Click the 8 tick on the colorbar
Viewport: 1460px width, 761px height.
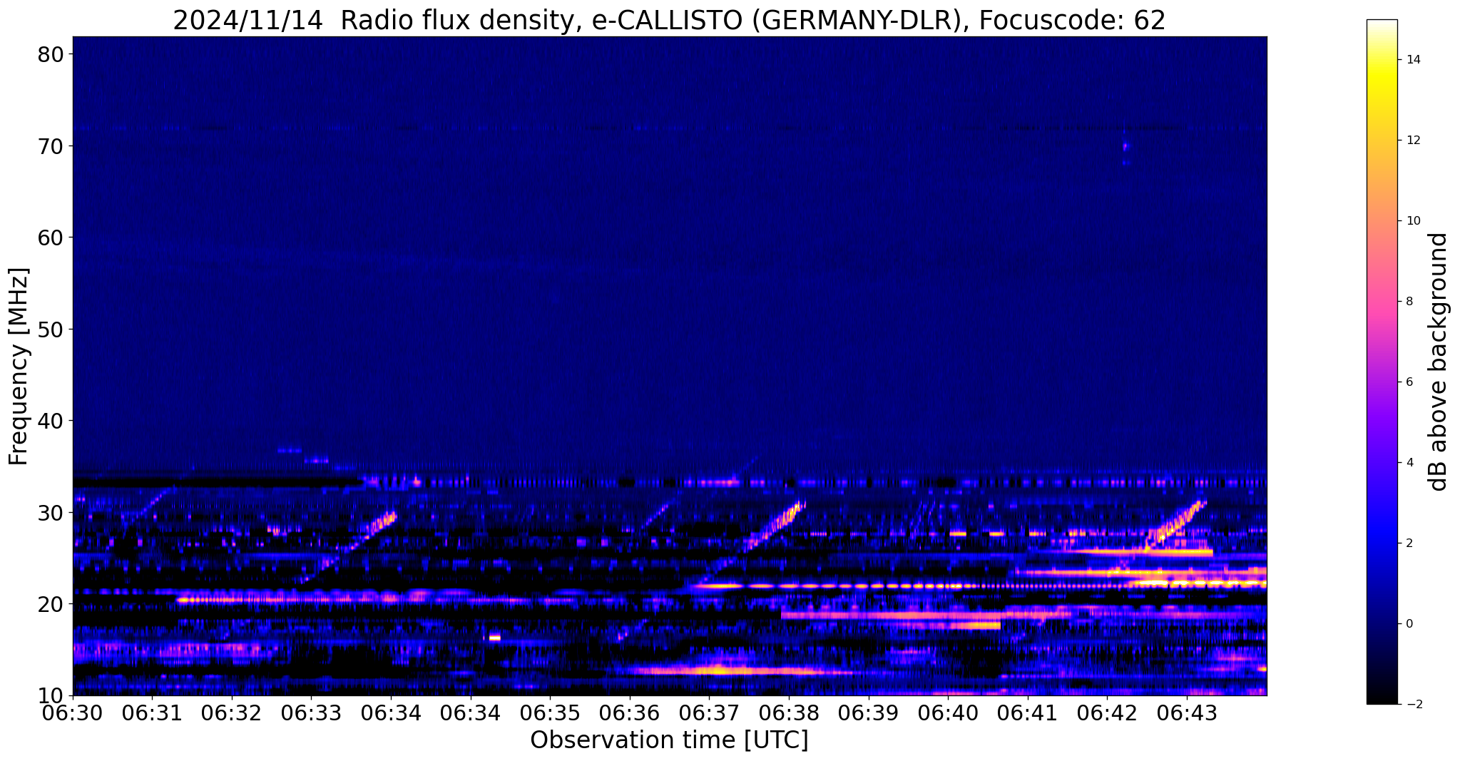click(1408, 302)
